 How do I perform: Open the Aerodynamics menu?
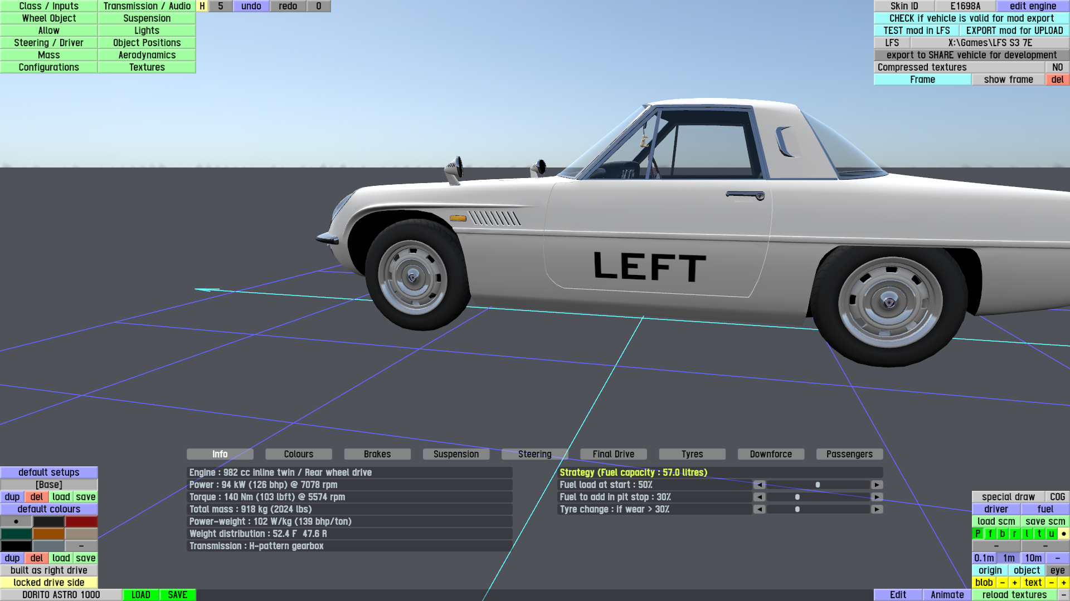[147, 55]
